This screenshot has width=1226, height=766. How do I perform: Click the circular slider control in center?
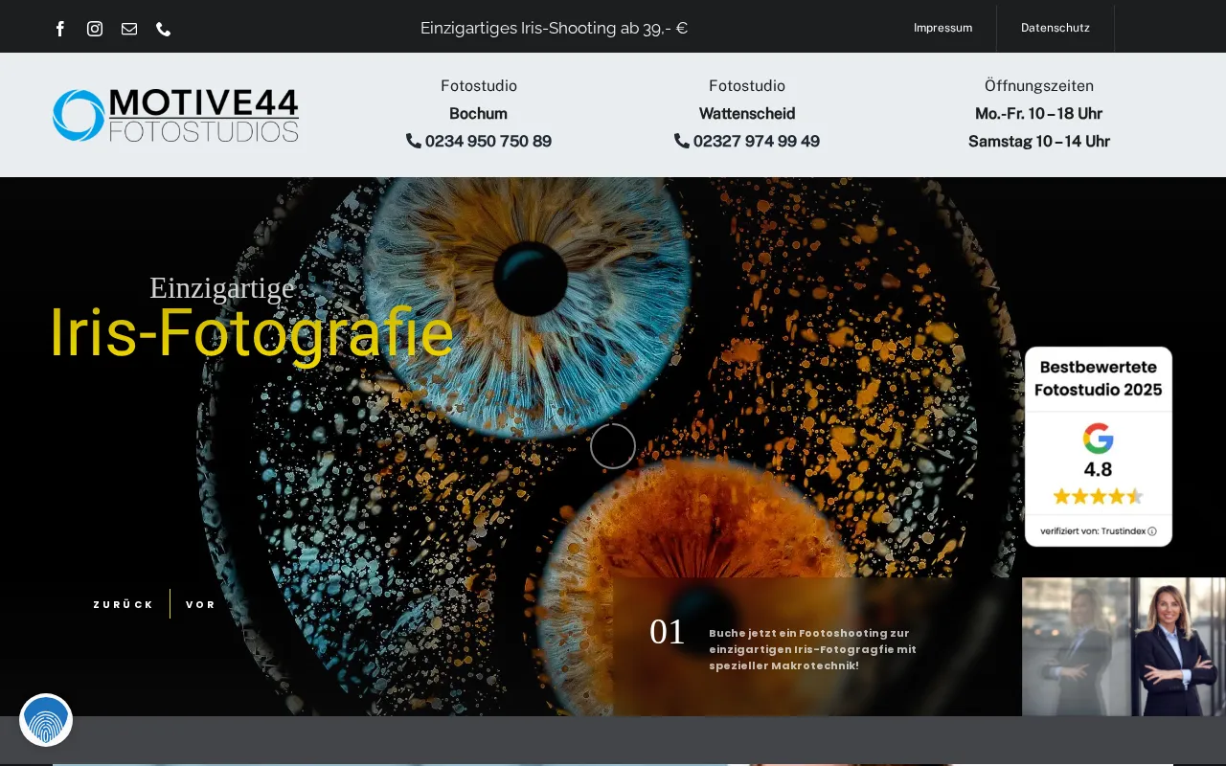[x=613, y=446]
